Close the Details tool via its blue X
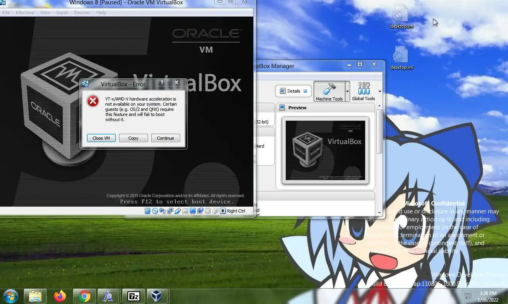The width and height of the screenshot is (508, 304). pyautogui.click(x=305, y=91)
